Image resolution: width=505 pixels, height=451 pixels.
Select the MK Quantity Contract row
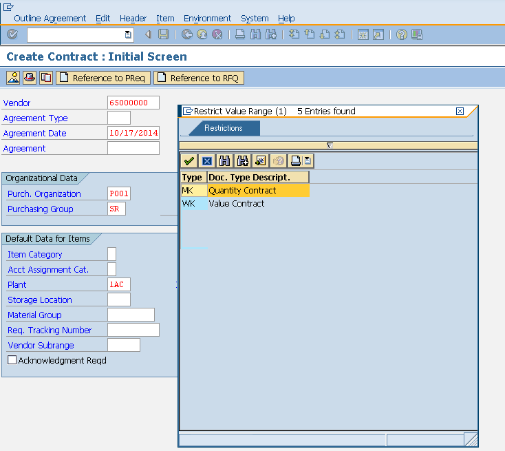pos(245,190)
